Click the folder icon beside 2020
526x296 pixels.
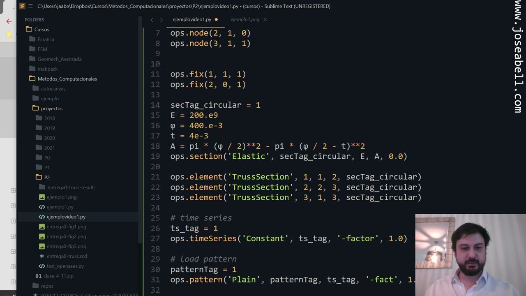click(x=39, y=138)
